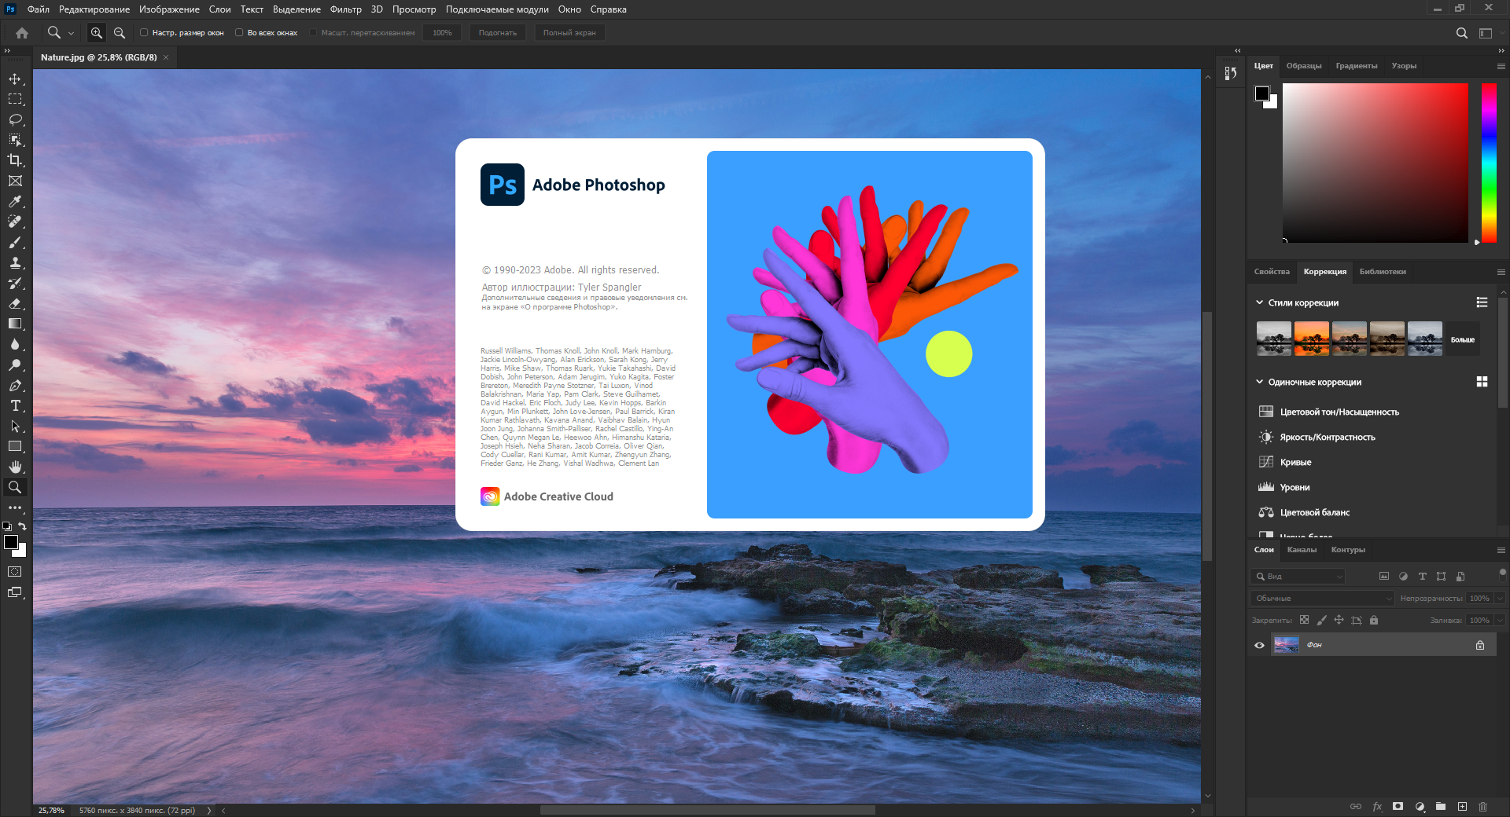Click the vertical hue spectrum slider
The image size is (1510, 817).
point(1489,163)
